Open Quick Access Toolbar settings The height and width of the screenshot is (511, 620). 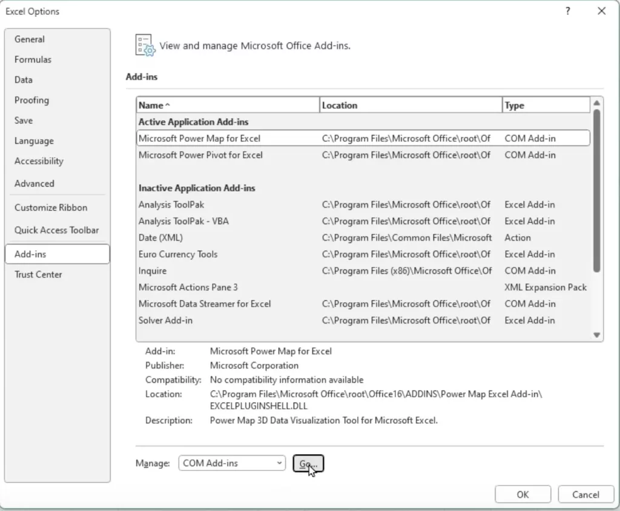click(x=58, y=230)
